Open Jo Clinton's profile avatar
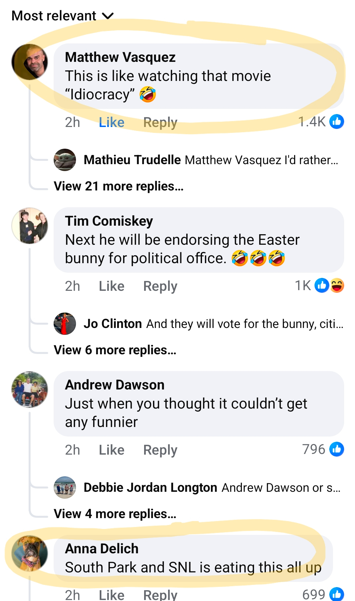The image size is (355, 601). (x=65, y=324)
